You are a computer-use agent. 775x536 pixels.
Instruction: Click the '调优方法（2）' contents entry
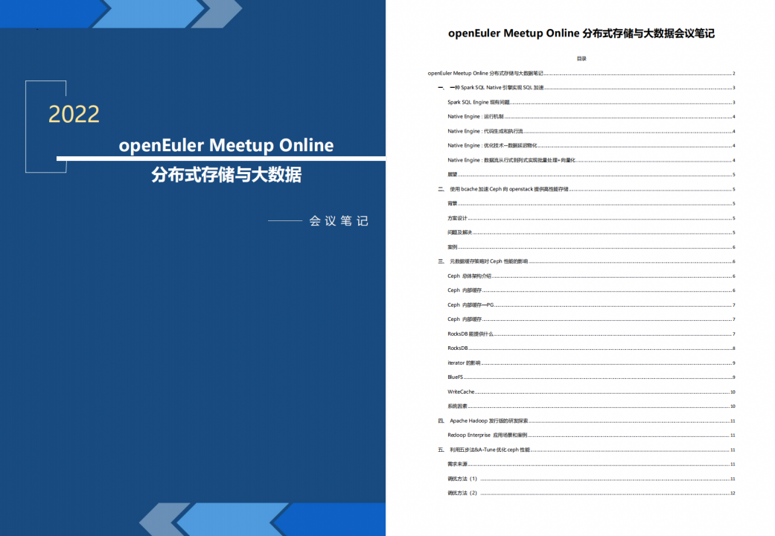point(462,493)
